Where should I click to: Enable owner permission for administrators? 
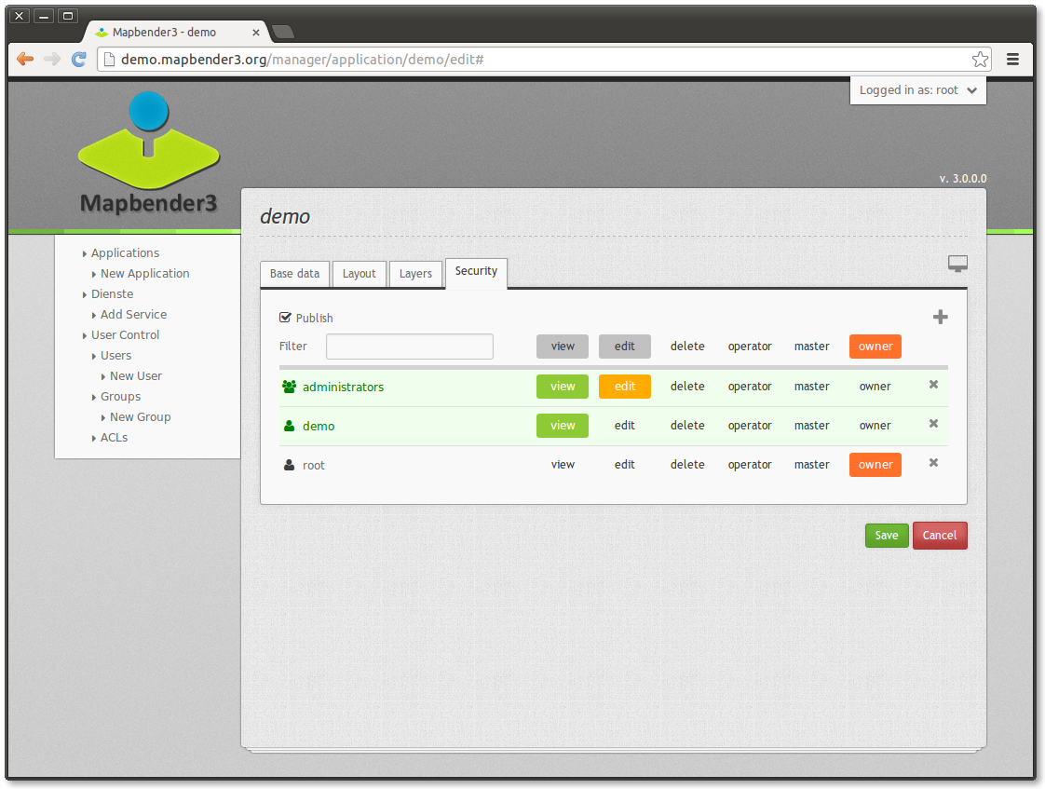pyautogui.click(x=875, y=387)
